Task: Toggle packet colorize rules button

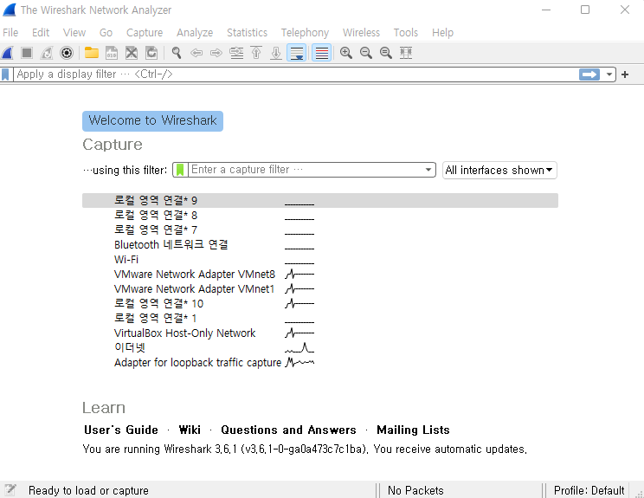Action: [x=322, y=53]
